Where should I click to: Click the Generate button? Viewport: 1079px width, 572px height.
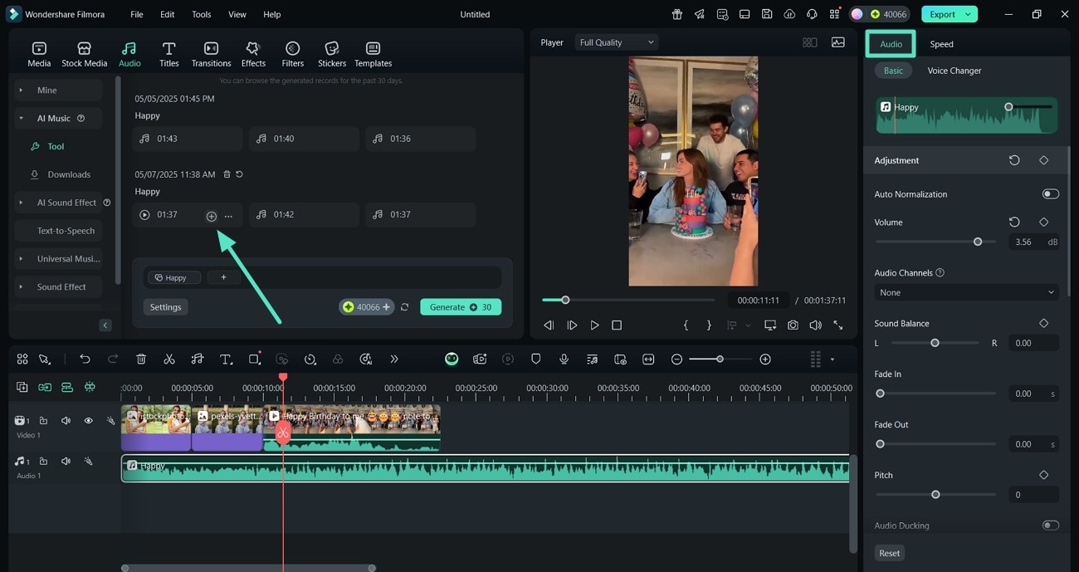tap(460, 307)
